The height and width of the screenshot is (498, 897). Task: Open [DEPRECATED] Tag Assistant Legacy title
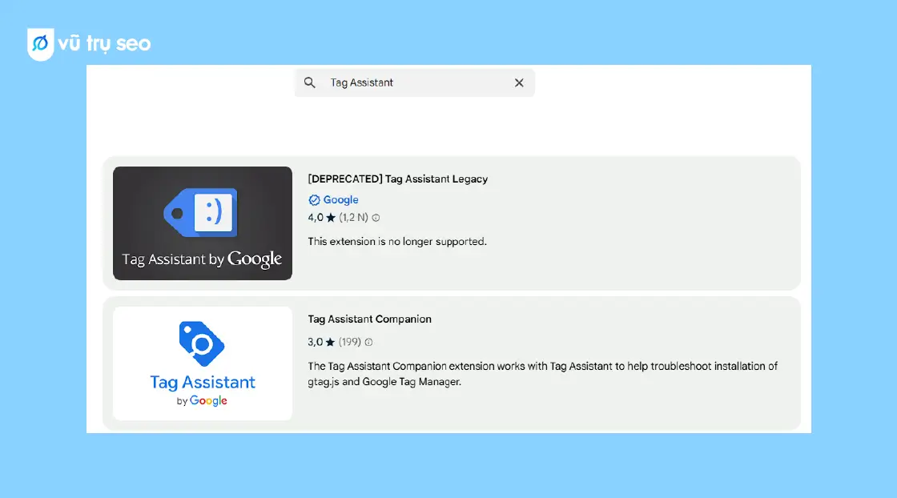tap(397, 179)
